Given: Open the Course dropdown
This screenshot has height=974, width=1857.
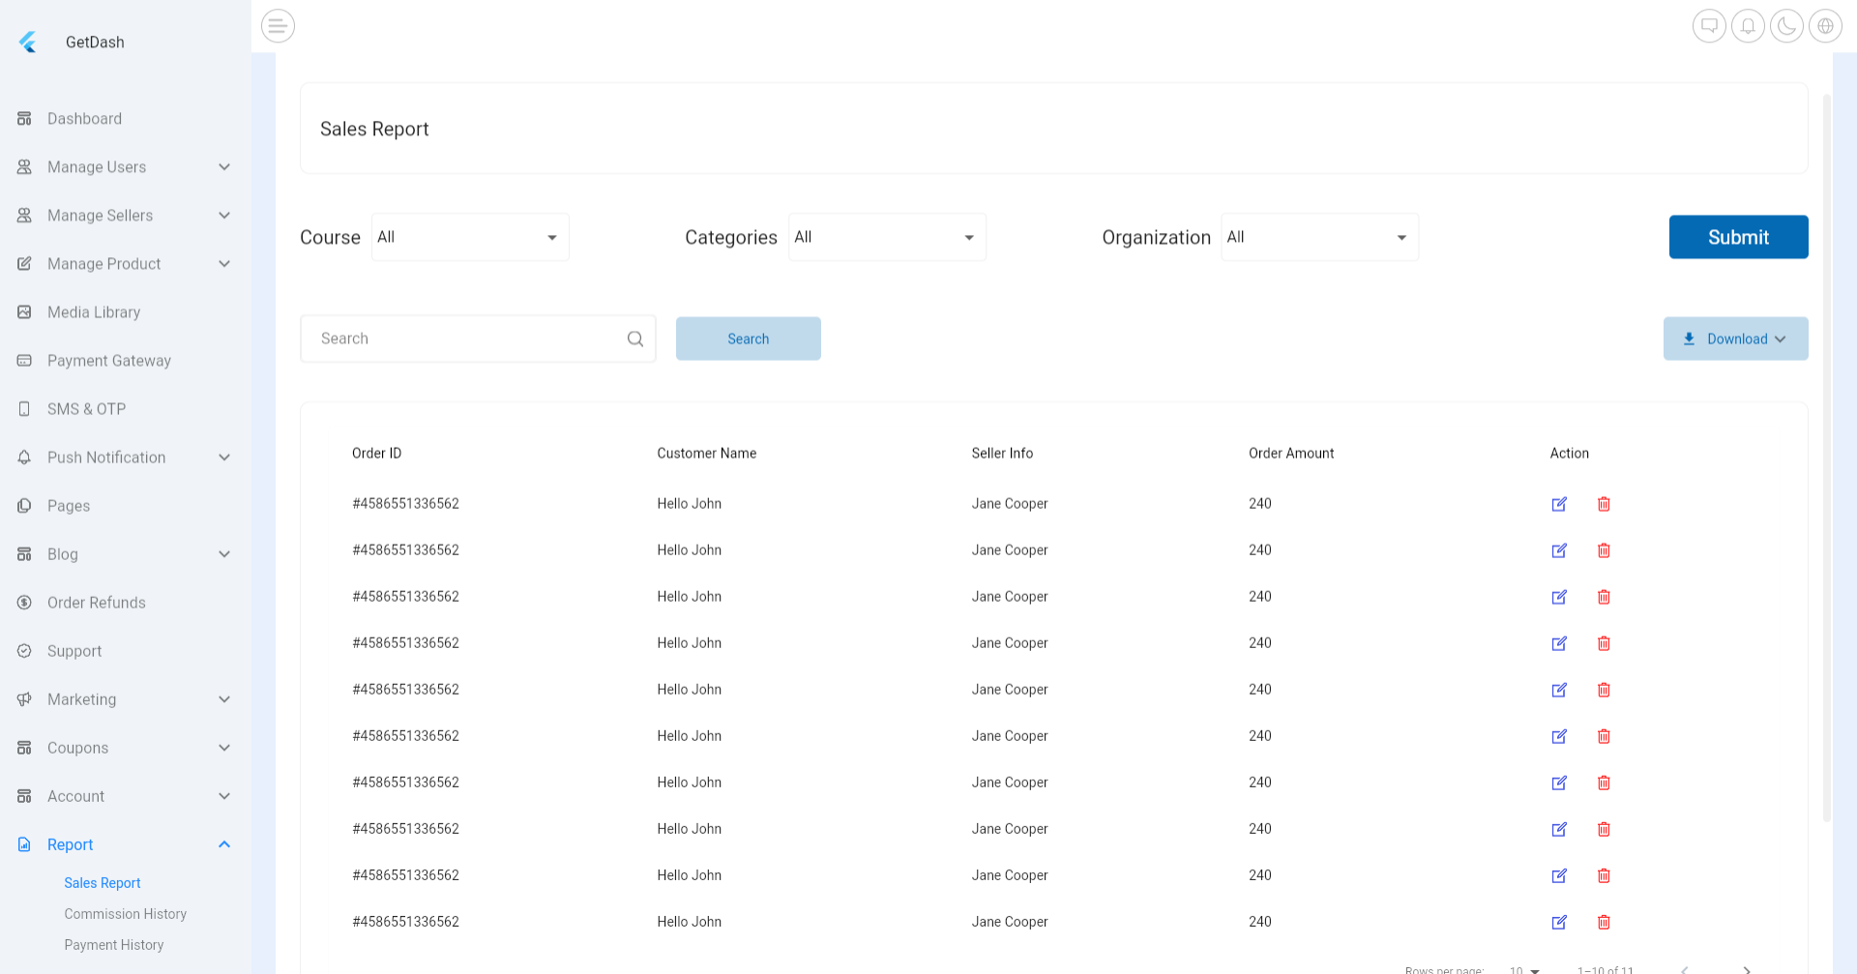Looking at the screenshot, I should pyautogui.click(x=470, y=236).
